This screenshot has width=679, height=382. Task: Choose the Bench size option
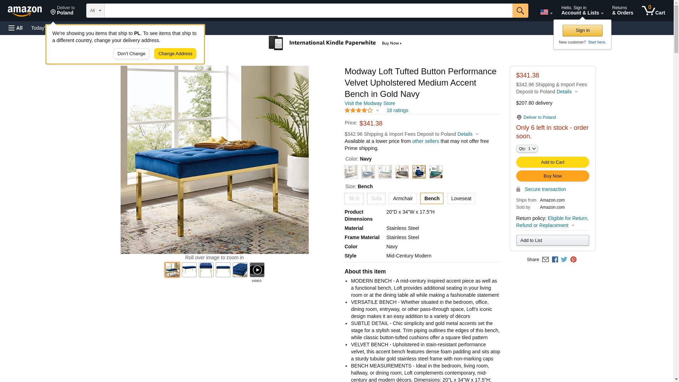pyautogui.click(x=431, y=198)
